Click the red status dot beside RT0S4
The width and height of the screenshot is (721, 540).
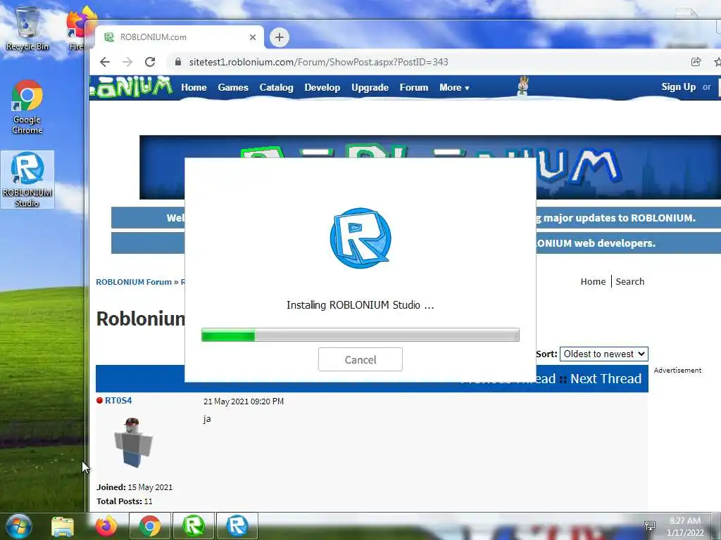(99, 400)
